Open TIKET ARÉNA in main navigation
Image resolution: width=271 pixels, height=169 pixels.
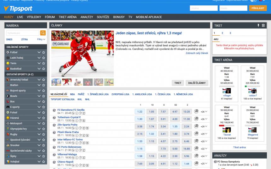67,17
